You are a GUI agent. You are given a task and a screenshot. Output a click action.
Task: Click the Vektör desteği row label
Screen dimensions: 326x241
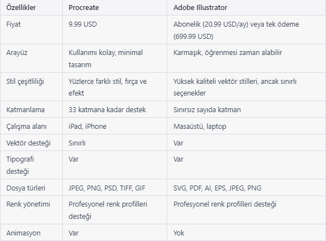(28, 143)
